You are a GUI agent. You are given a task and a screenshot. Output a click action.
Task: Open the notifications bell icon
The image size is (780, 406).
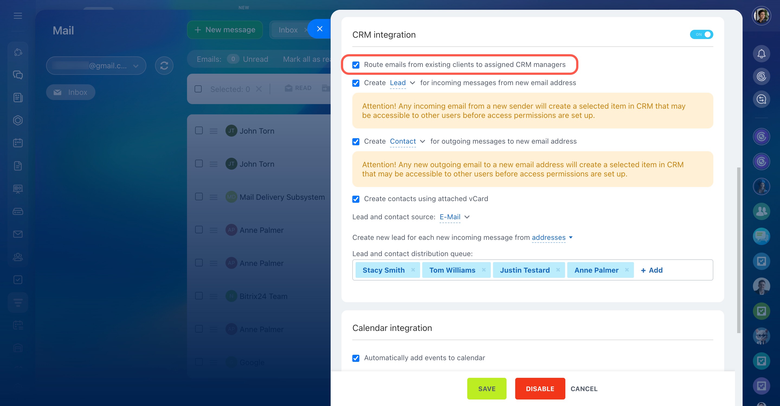coord(761,54)
